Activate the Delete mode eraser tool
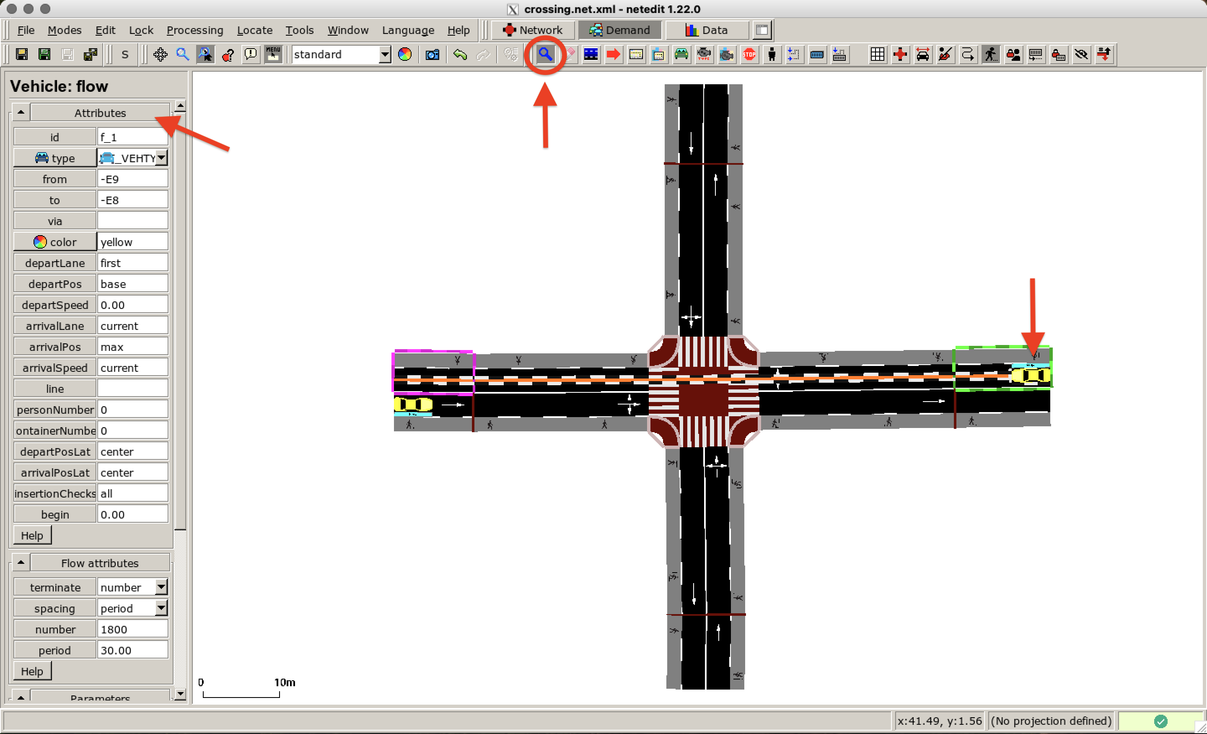 [569, 54]
